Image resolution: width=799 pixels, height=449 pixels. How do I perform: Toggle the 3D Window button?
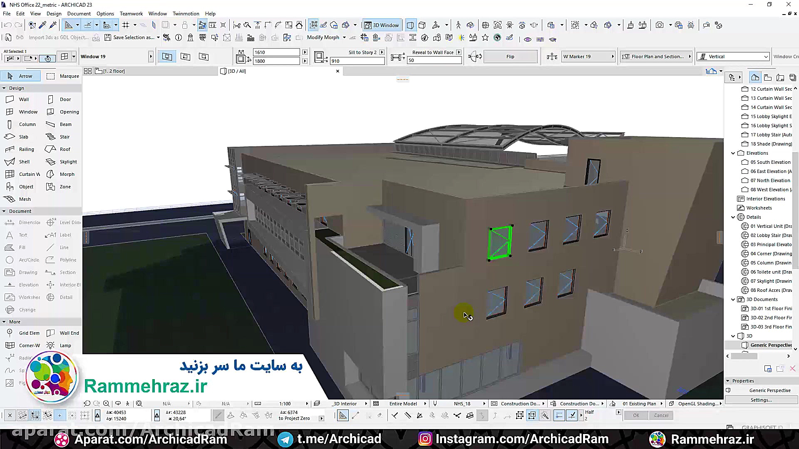[381, 25]
